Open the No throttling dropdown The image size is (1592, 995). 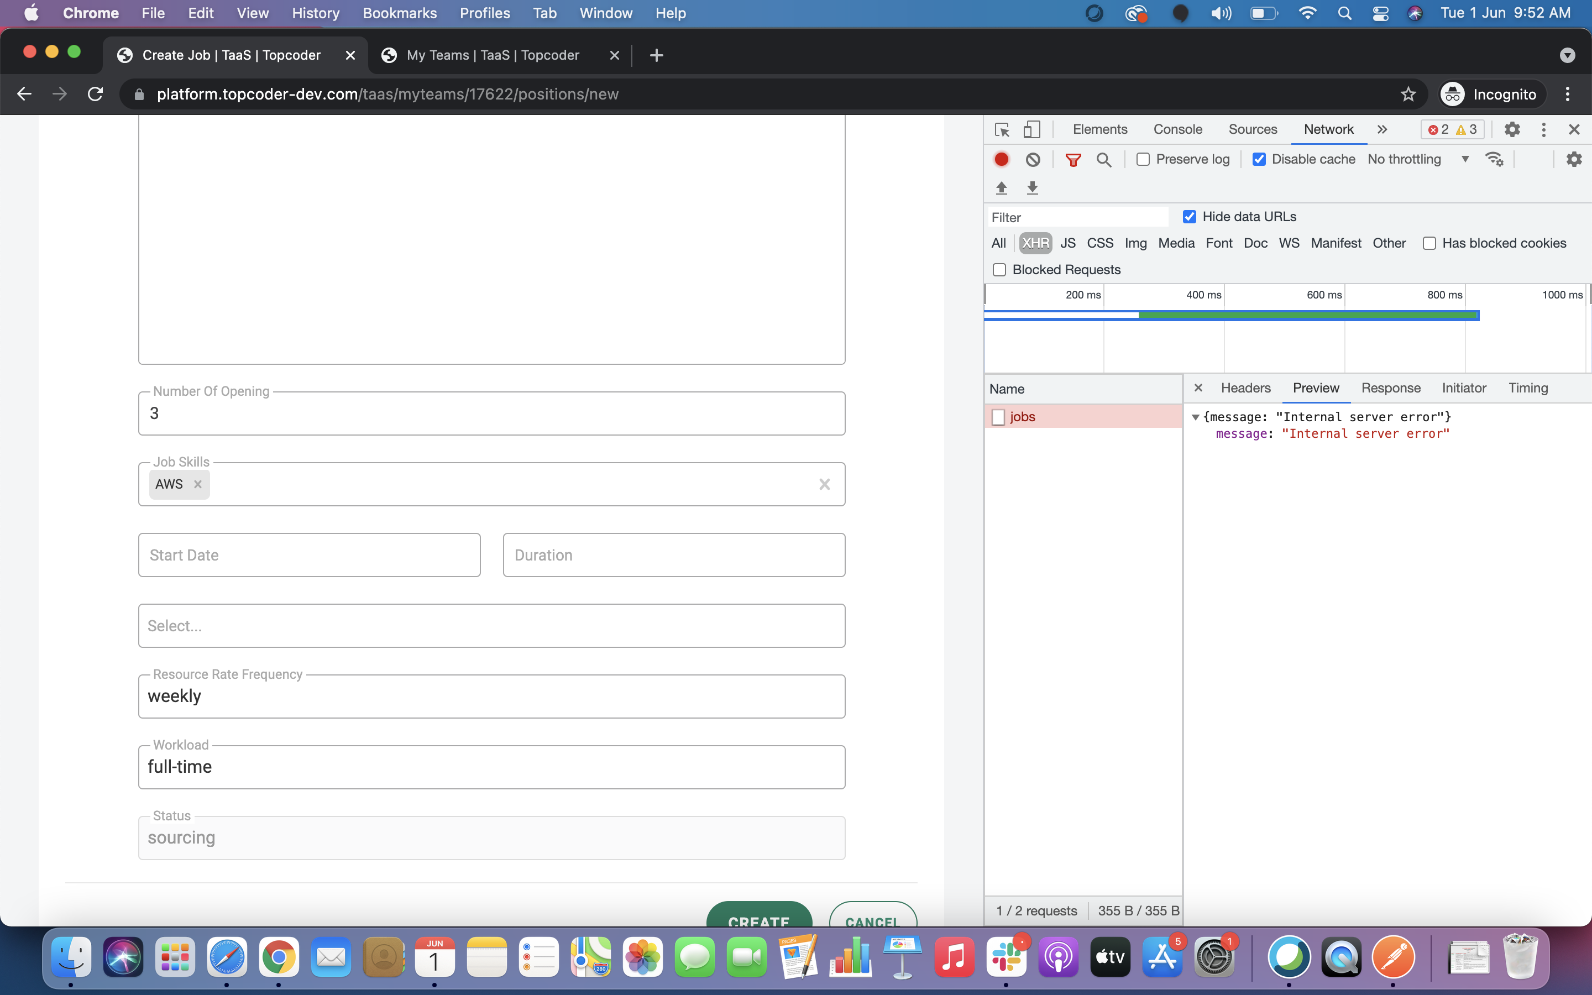(1418, 159)
